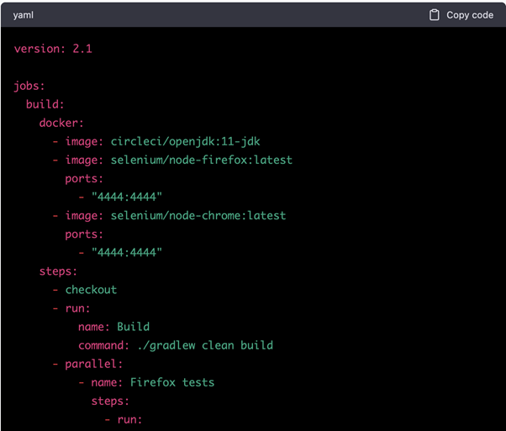Screen dimensions: 506x431
Task: Click the "checkout" step
Action: click(91, 290)
